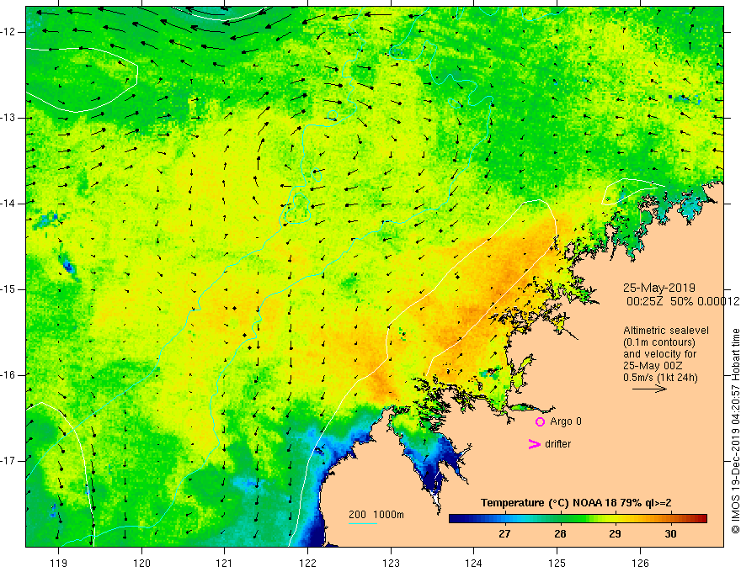The height and width of the screenshot is (572, 741).
Task: Click the latitude label -17
Action: tap(9, 461)
